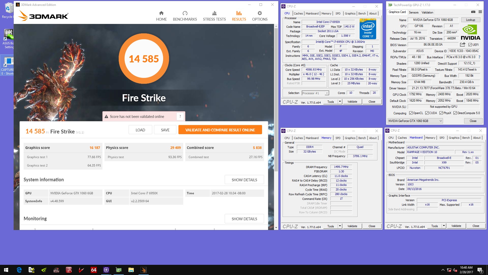Expand Tools dropdown arrow in CPU-Z Memory window
488x275 pixels.
tap(340, 226)
